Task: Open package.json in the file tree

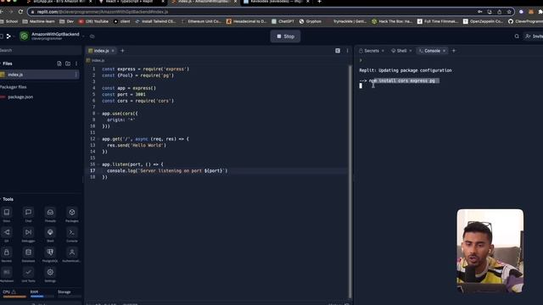Action: click(x=20, y=97)
